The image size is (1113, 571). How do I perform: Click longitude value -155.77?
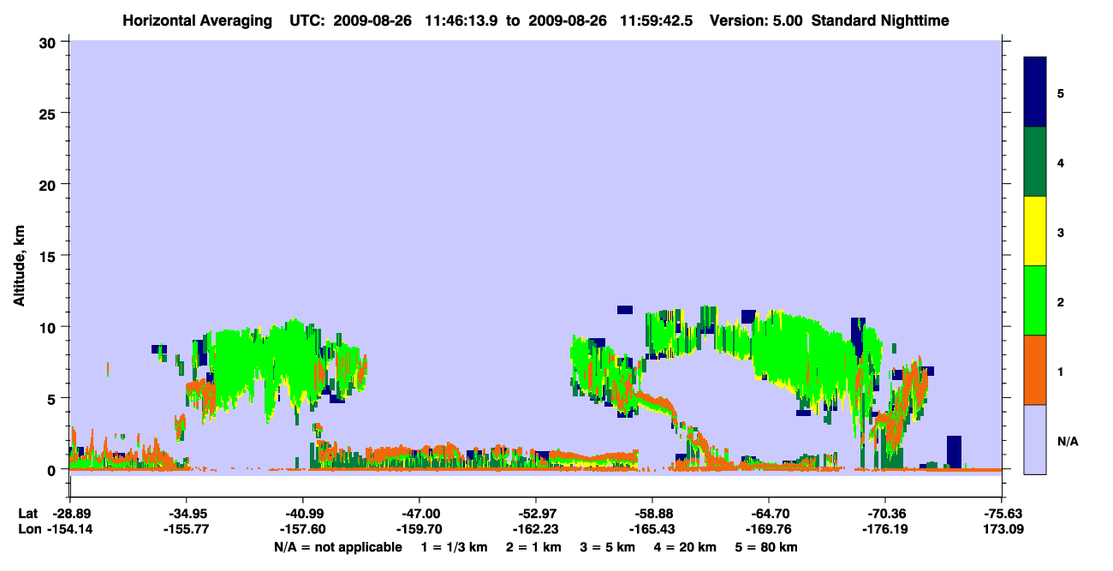coord(186,529)
